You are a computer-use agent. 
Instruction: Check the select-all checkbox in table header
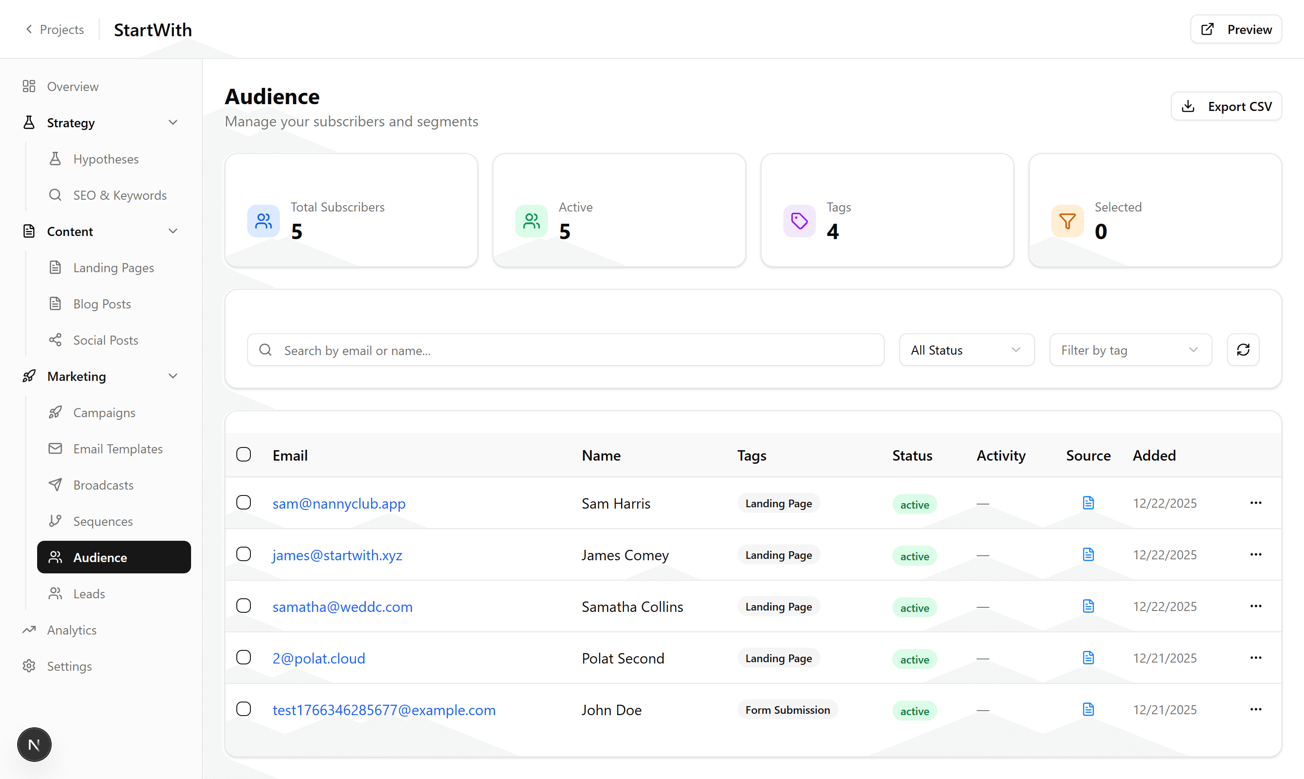click(x=243, y=454)
